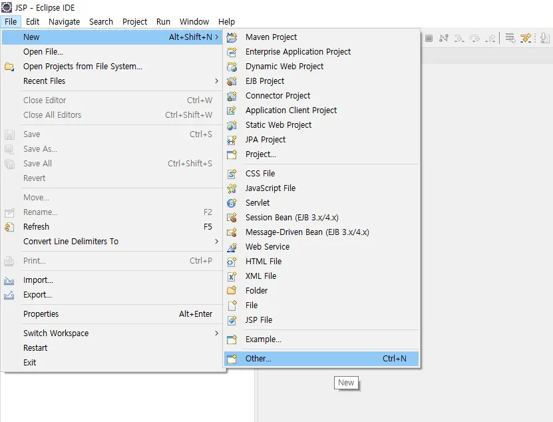The width and height of the screenshot is (553, 422).
Task: Click the New tooltip label
Action: 346,383
